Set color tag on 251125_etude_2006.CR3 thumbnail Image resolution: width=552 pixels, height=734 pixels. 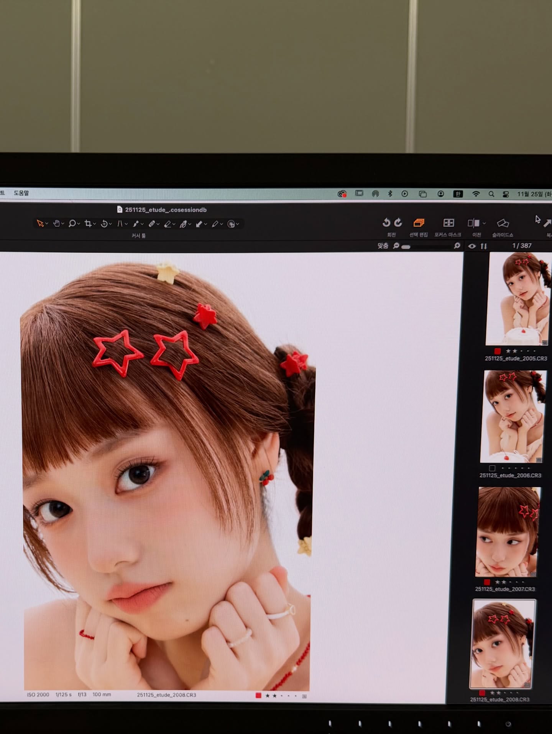[x=492, y=468]
